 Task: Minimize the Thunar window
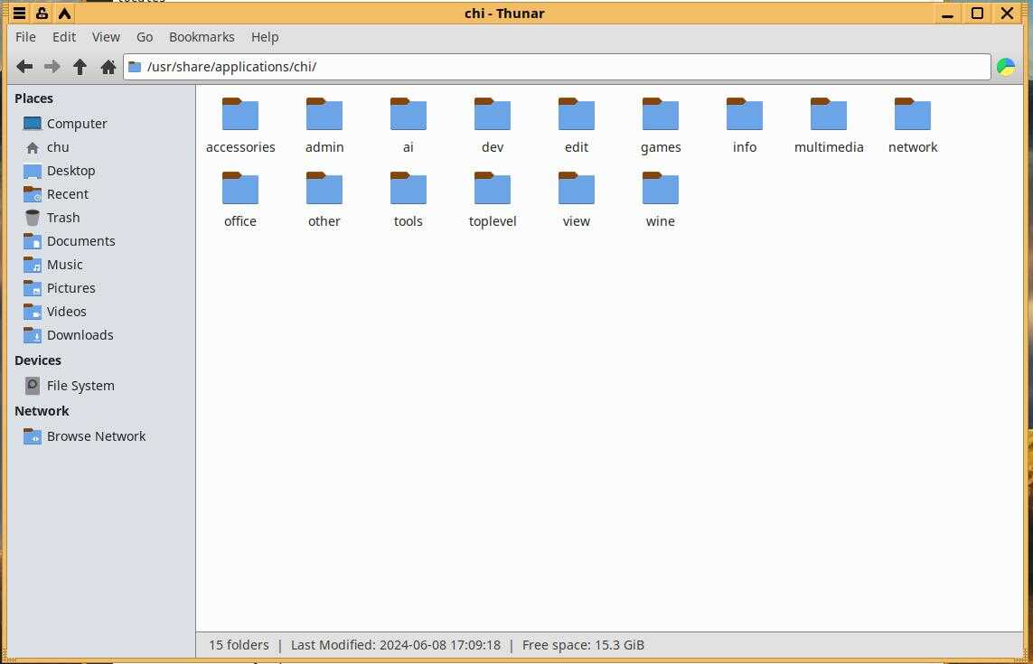[947, 14]
